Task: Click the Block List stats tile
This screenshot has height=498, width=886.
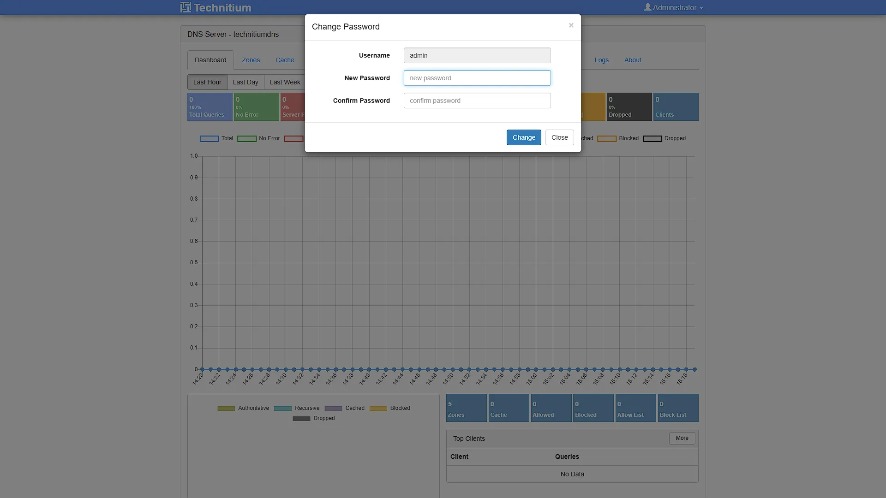Action: [678, 408]
